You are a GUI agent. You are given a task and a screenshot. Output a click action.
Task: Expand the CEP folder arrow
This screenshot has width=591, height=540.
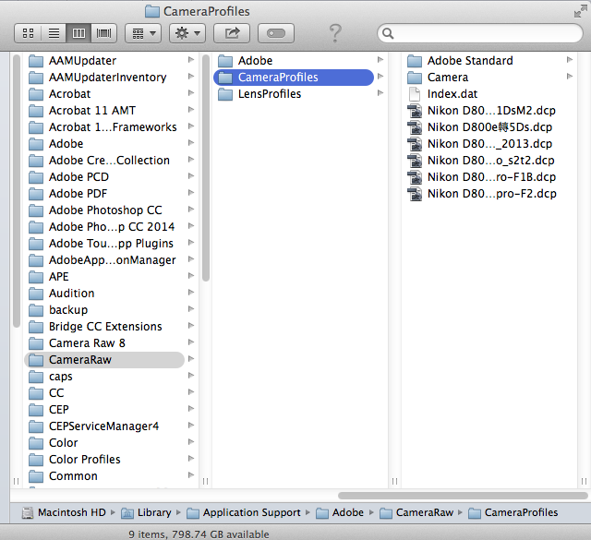(191, 409)
